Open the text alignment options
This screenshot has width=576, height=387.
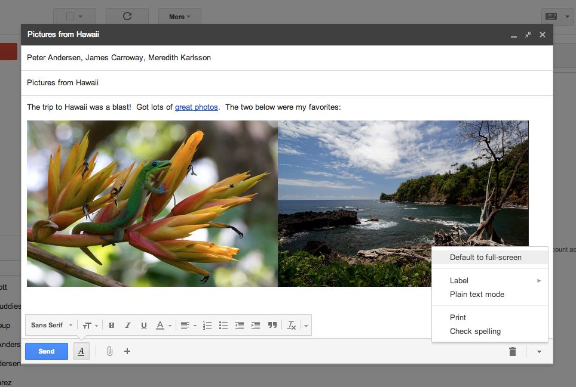click(188, 325)
